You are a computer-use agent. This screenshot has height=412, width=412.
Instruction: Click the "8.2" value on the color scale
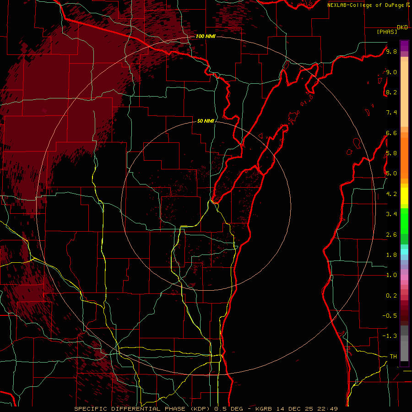(x=391, y=92)
